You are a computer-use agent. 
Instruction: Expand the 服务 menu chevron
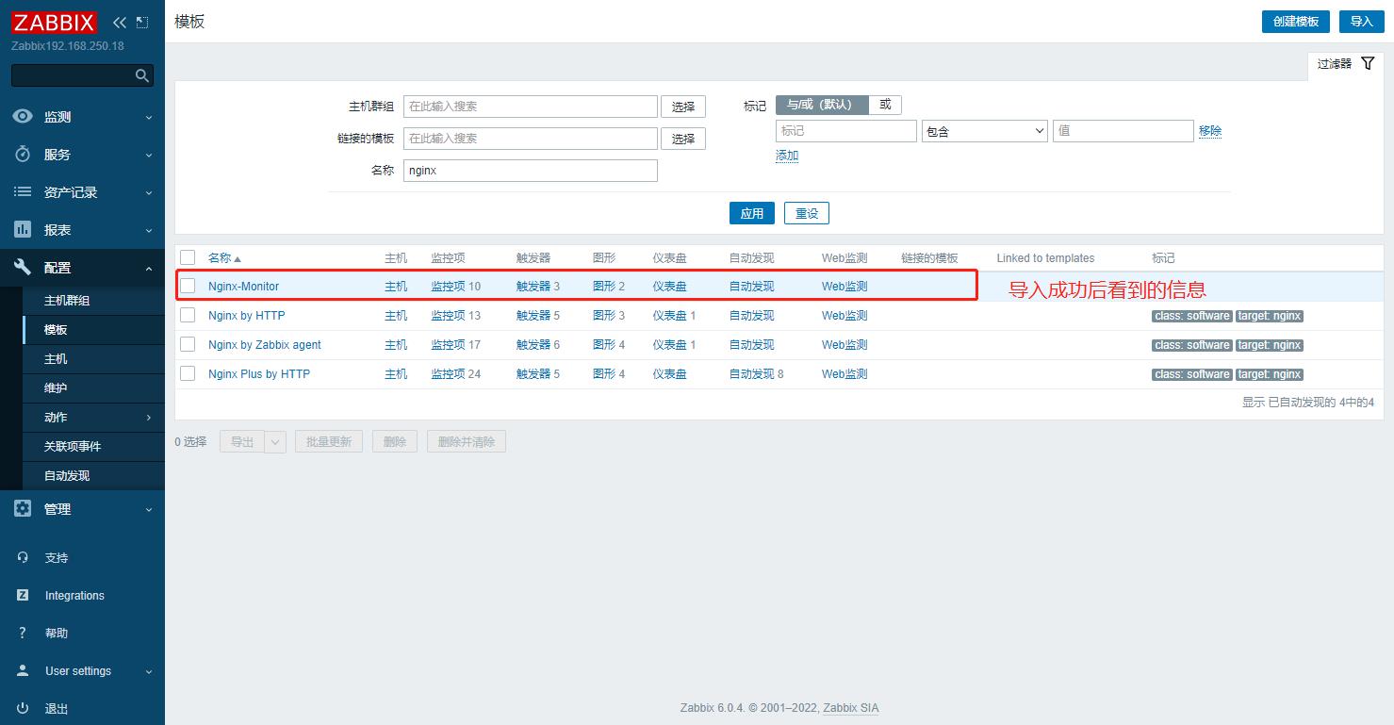pos(149,156)
